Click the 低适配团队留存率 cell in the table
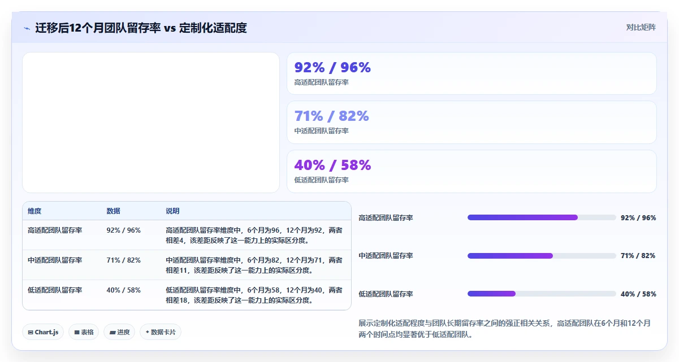679x362 pixels. tap(55, 290)
